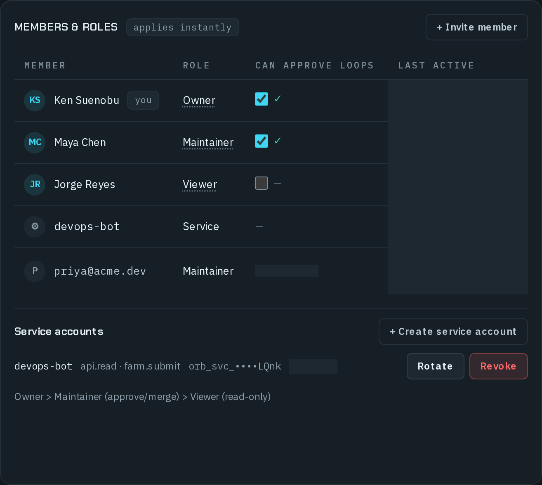This screenshot has height=485, width=542.
Task: Click the P avatar for priya@acme.dev
Action: click(35, 271)
